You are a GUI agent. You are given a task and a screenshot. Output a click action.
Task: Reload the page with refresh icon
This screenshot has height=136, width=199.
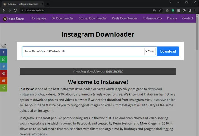tap(15, 10)
